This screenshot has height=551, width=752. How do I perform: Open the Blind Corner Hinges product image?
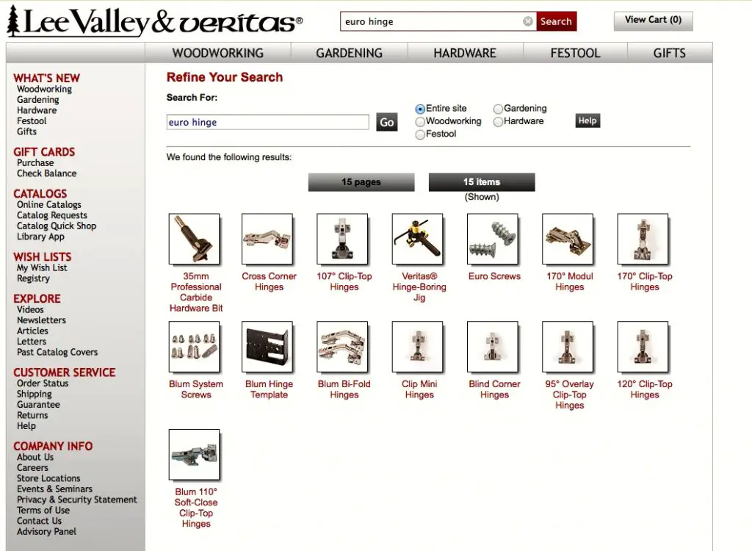click(x=493, y=347)
